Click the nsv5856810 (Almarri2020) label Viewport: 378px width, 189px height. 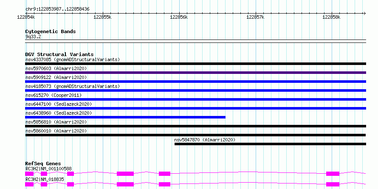click(x=56, y=122)
